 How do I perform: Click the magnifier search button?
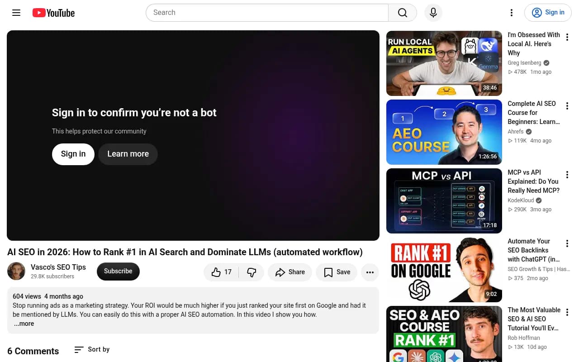click(403, 13)
